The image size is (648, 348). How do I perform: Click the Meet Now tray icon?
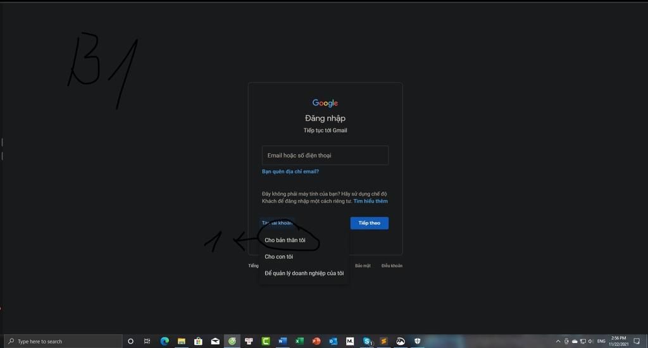click(566, 342)
